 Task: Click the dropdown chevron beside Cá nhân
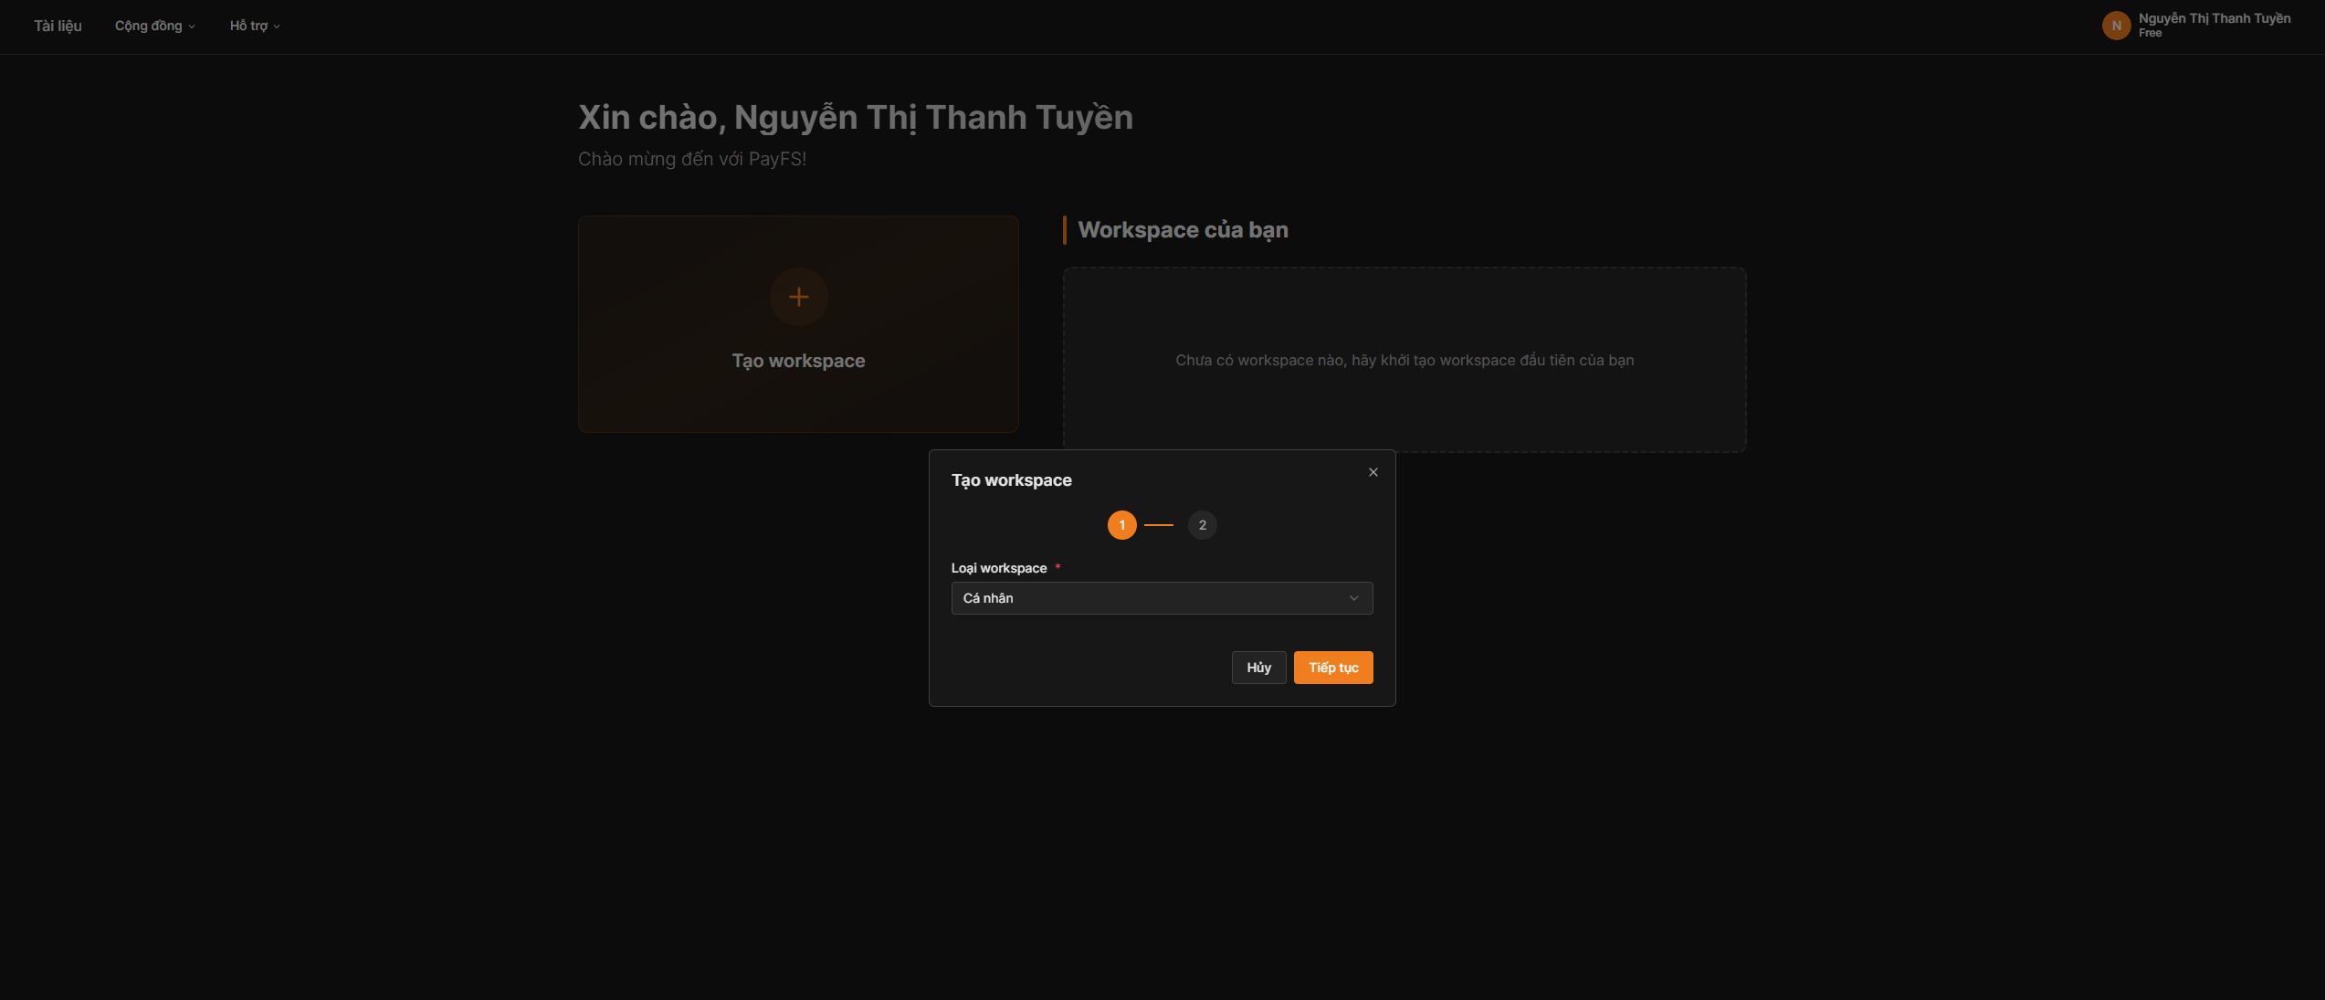(x=1353, y=598)
